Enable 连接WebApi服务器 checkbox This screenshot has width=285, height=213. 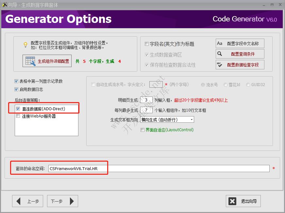coord(18,115)
